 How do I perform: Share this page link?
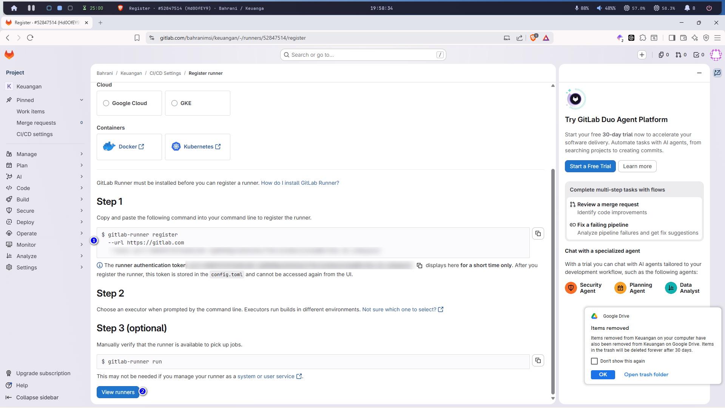pos(520,38)
